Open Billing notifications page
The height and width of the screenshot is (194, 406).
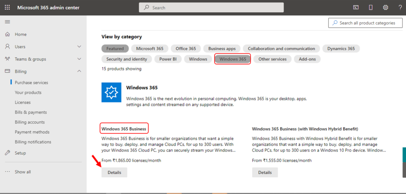pos(33,142)
